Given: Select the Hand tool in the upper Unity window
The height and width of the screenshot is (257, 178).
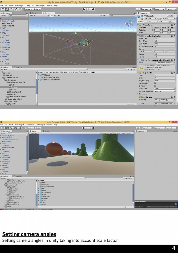Looking at the screenshot, I should point(3,9).
